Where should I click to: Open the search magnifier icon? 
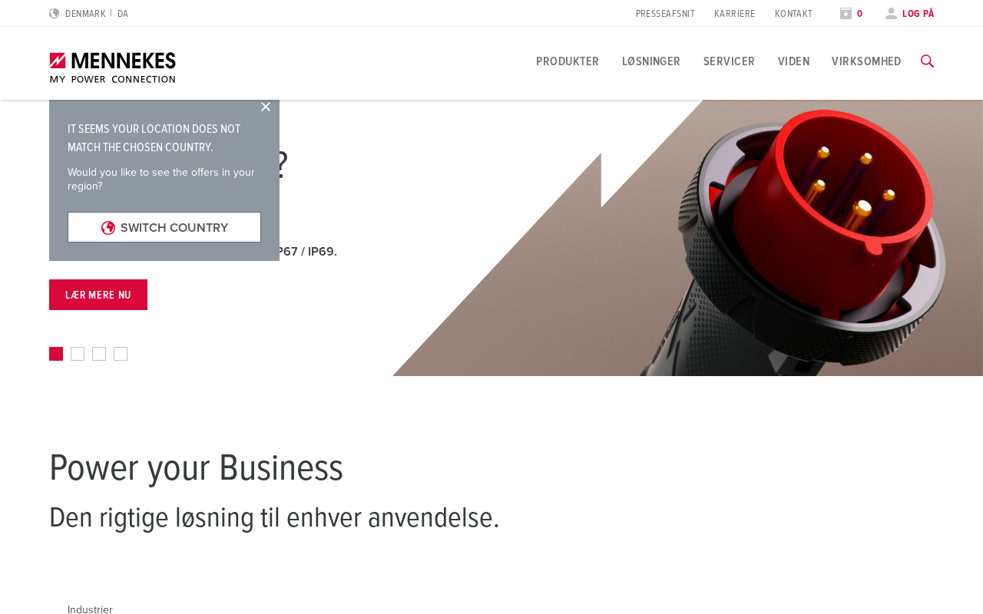tap(927, 61)
